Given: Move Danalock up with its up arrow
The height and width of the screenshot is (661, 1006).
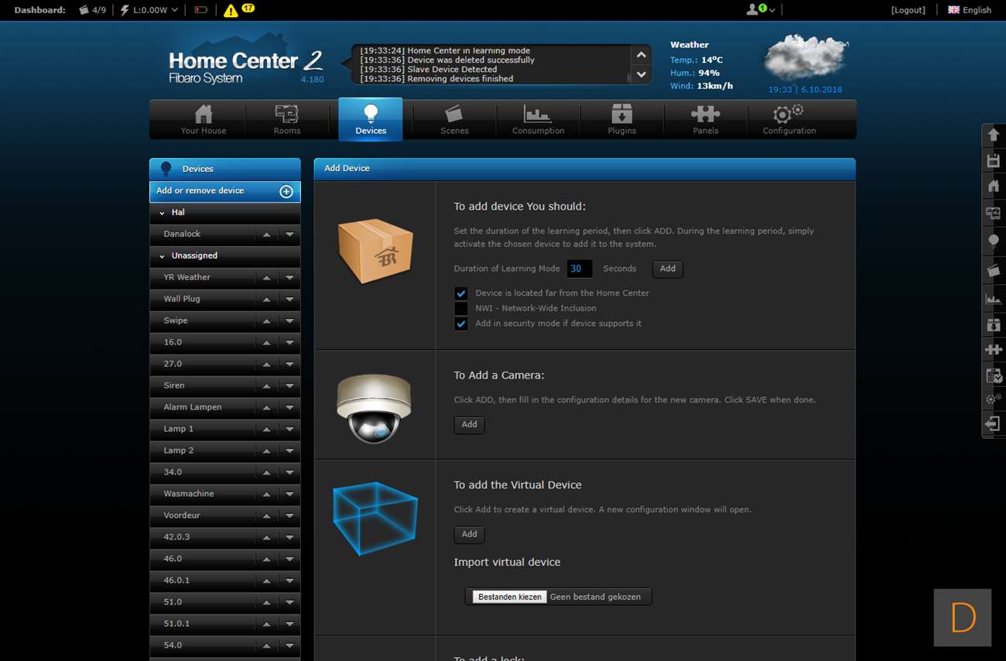Looking at the screenshot, I should click(266, 234).
